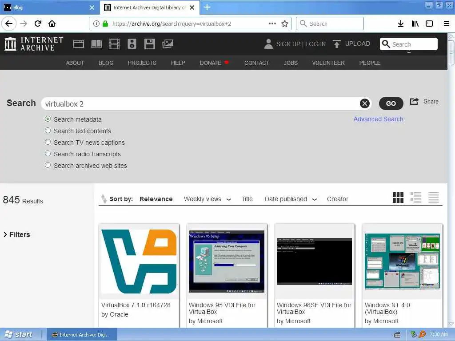Switch to list view with thumbnails
This screenshot has height=341, width=455.
416,198
